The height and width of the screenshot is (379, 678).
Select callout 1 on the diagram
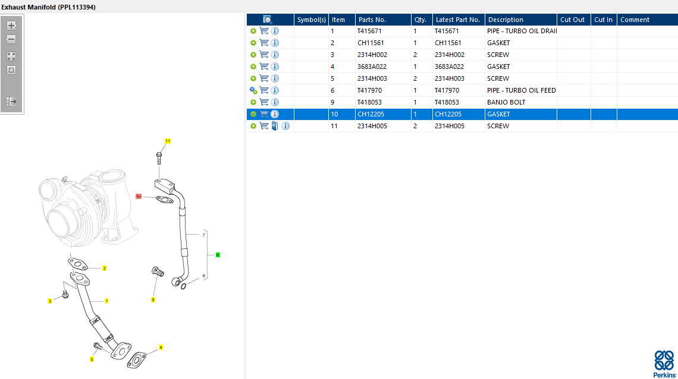click(106, 301)
